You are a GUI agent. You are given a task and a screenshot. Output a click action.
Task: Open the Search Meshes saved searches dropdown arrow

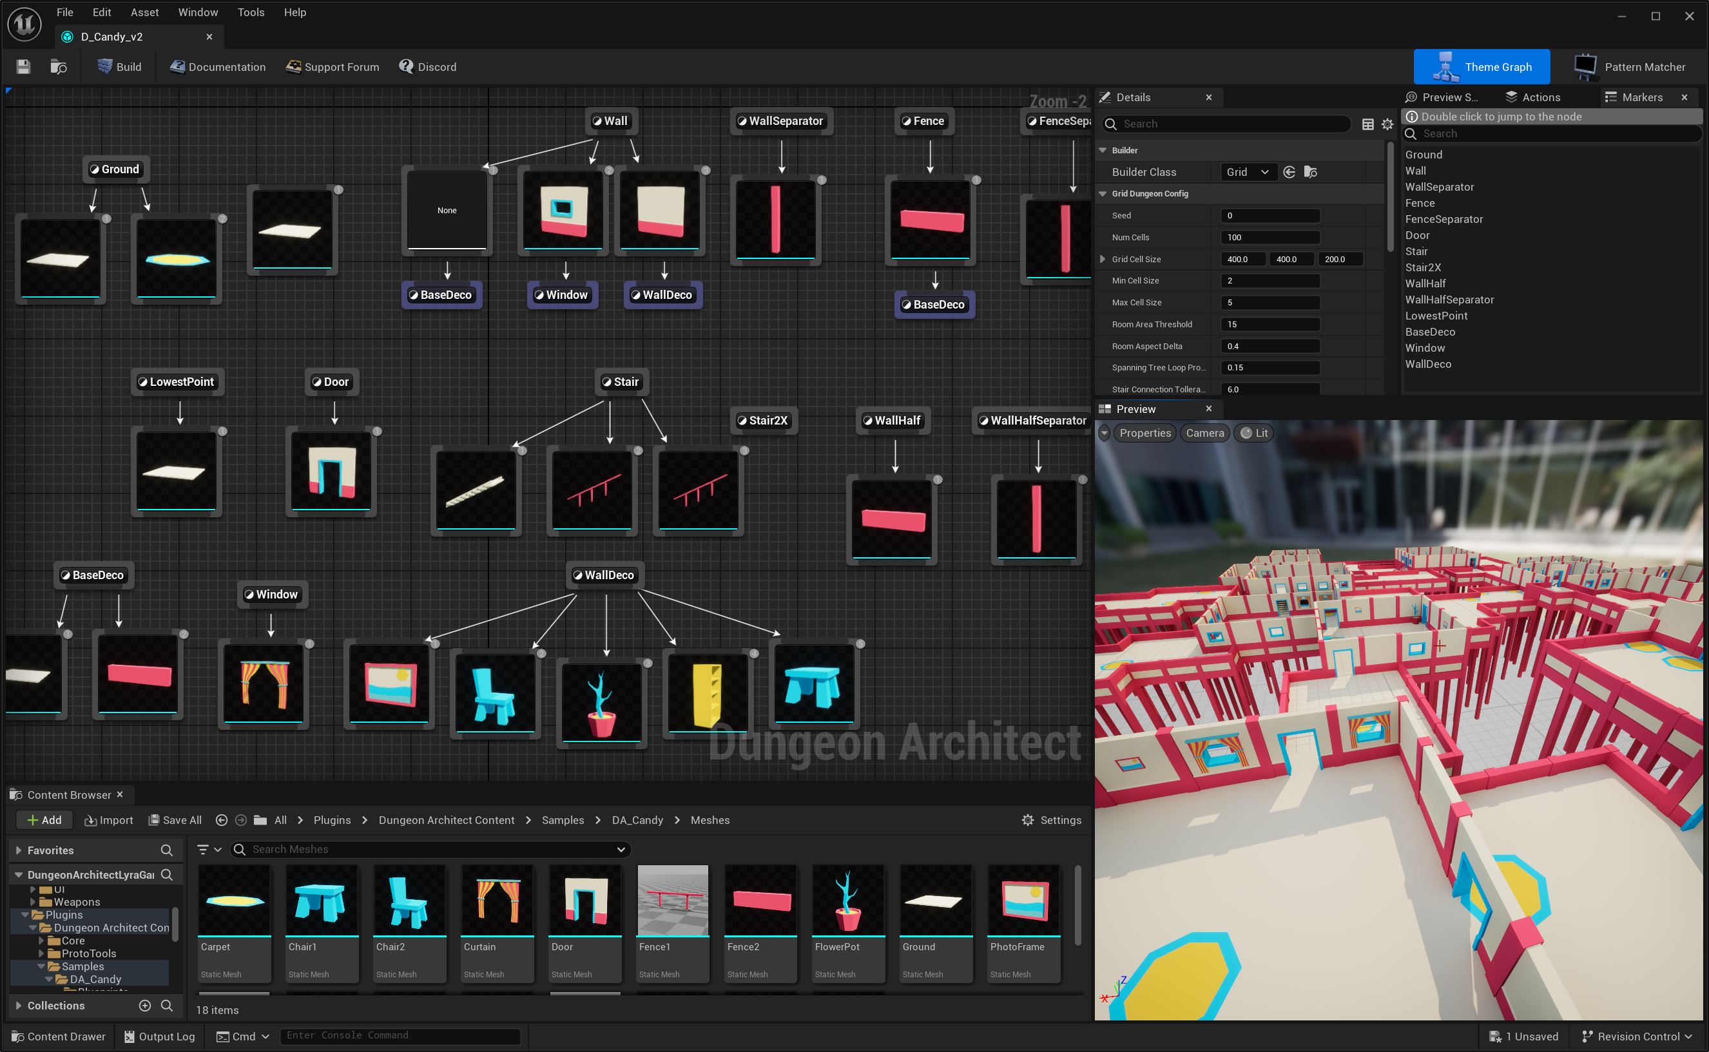[621, 850]
